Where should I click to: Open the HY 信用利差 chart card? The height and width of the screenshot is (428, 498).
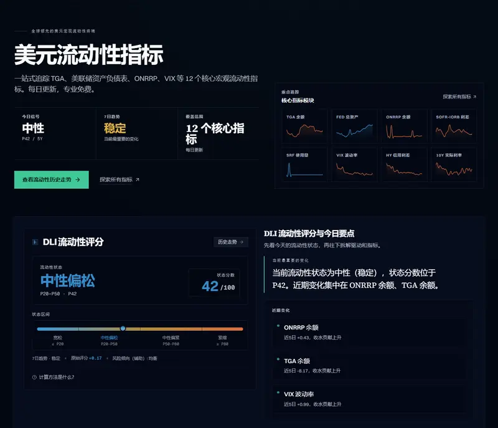(x=404, y=164)
